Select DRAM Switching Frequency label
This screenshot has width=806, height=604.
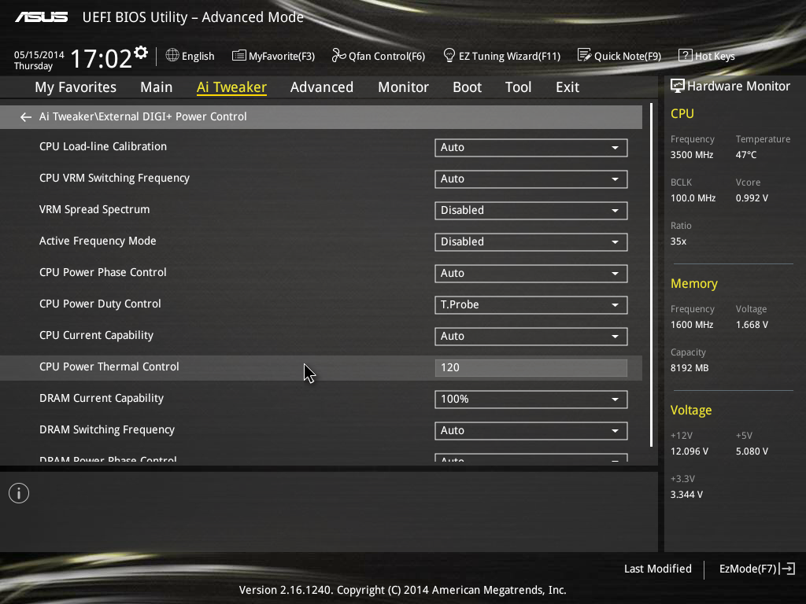pyautogui.click(x=107, y=430)
